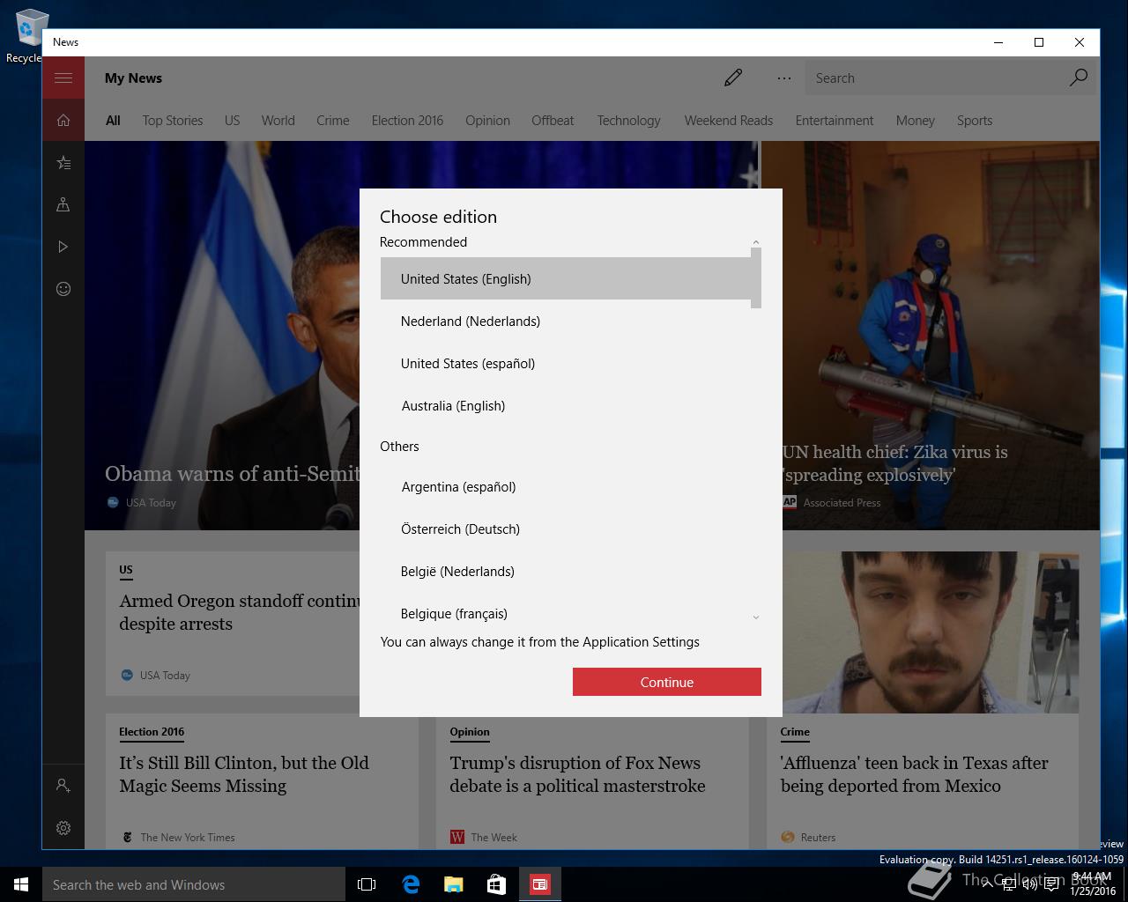The width and height of the screenshot is (1128, 902).
Task: Go to Home in the sidebar
Action: coord(63,120)
